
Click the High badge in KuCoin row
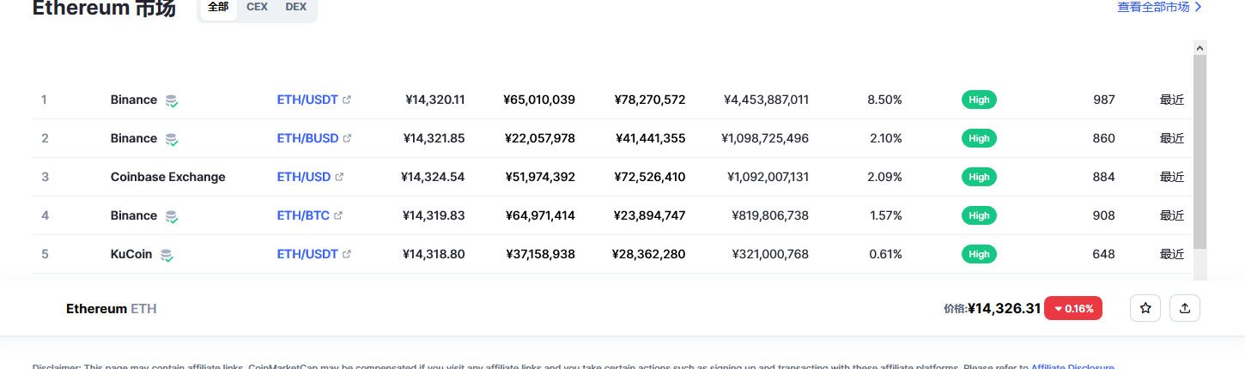[x=979, y=254]
